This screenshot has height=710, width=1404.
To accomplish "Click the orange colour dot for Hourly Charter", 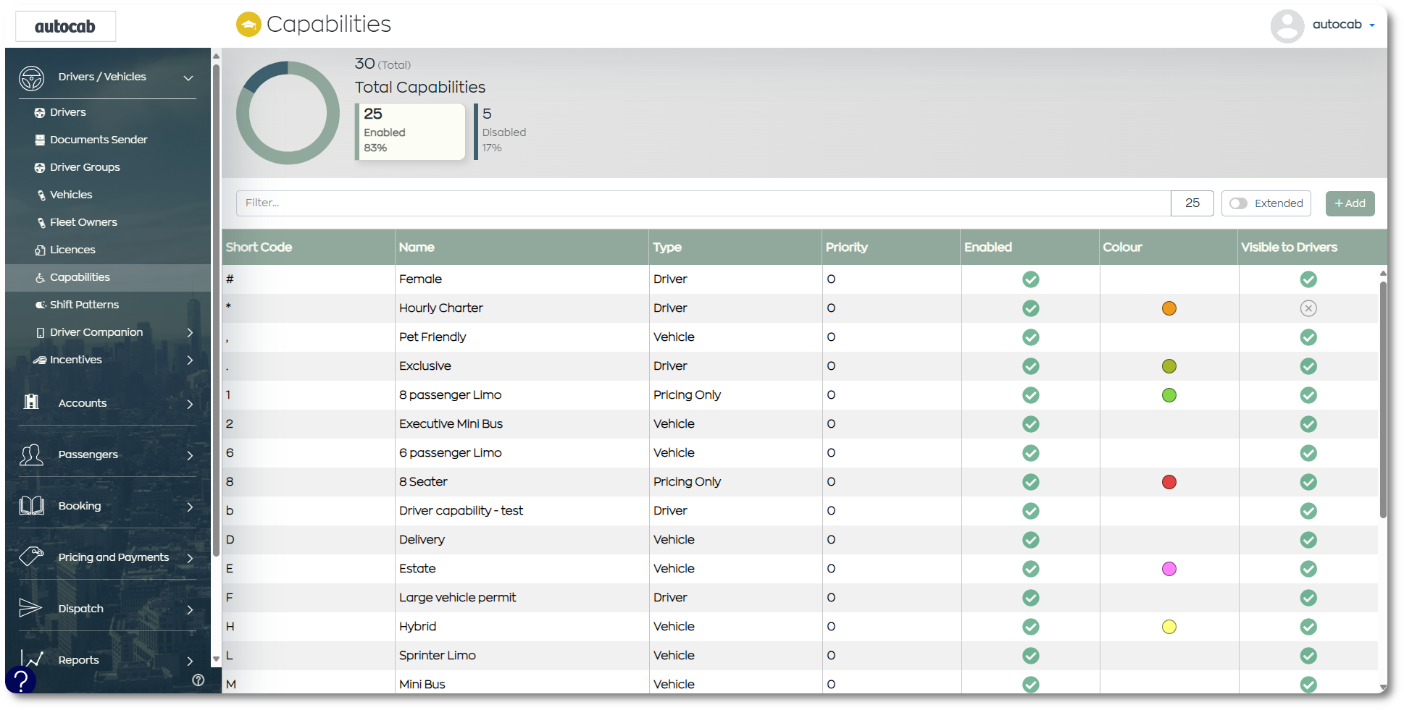I will [x=1169, y=308].
